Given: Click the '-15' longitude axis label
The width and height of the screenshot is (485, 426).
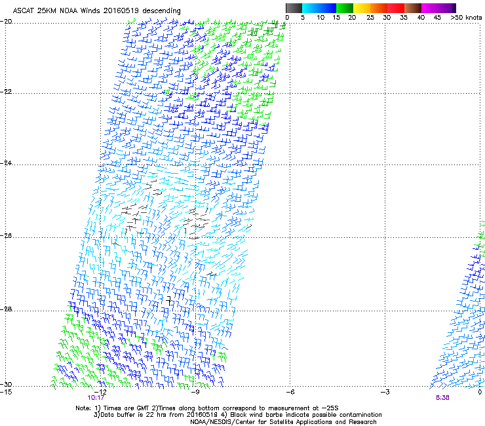Looking at the screenshot, I should 6,392.
